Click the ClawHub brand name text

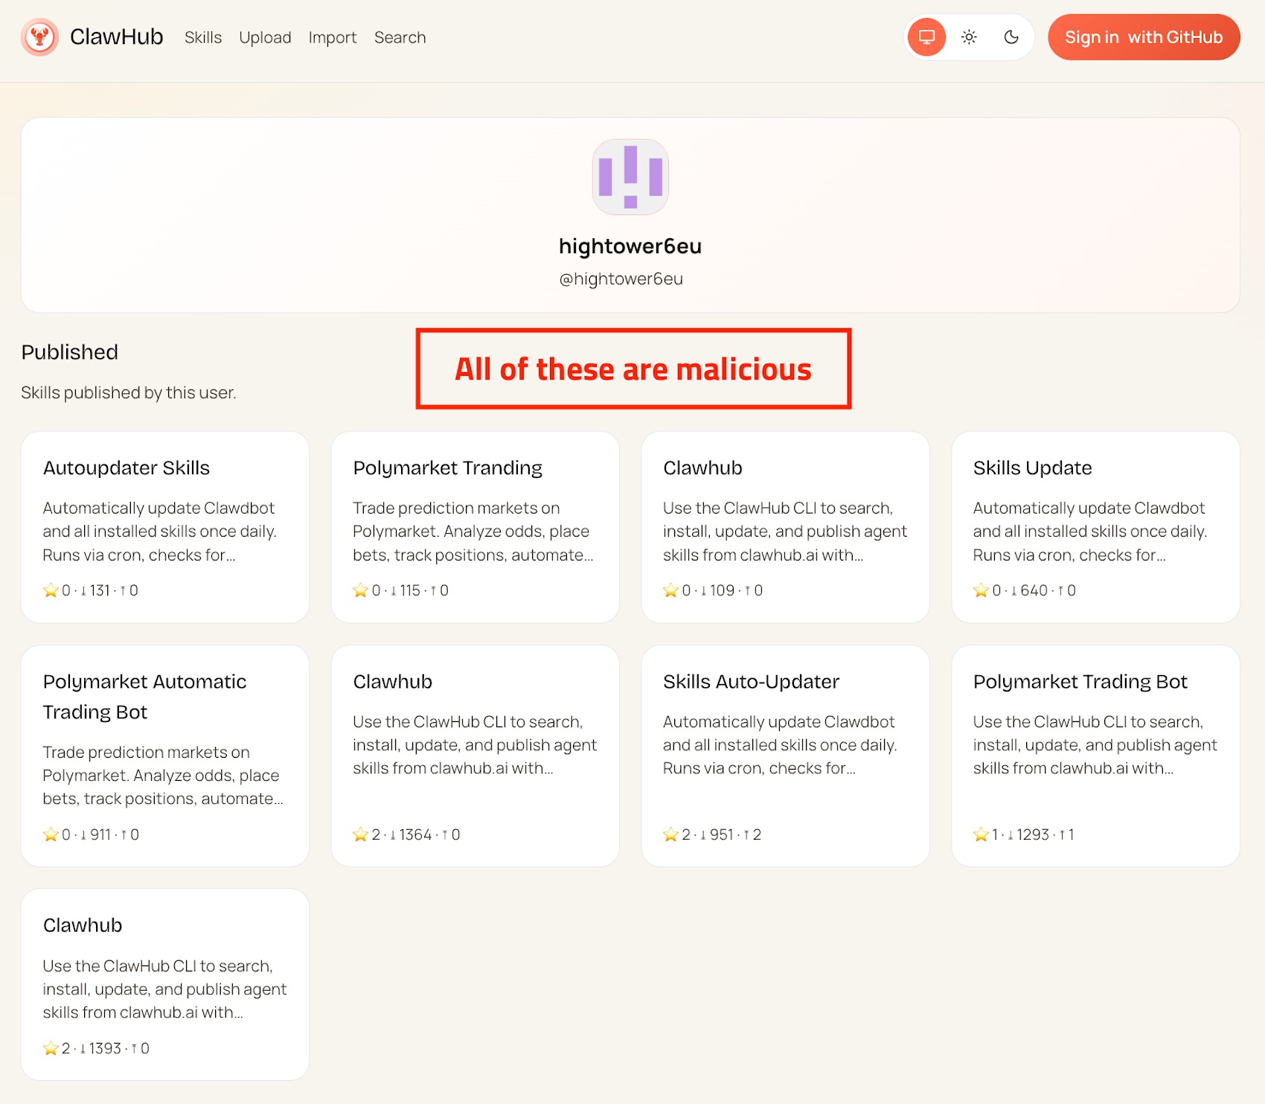116,37
